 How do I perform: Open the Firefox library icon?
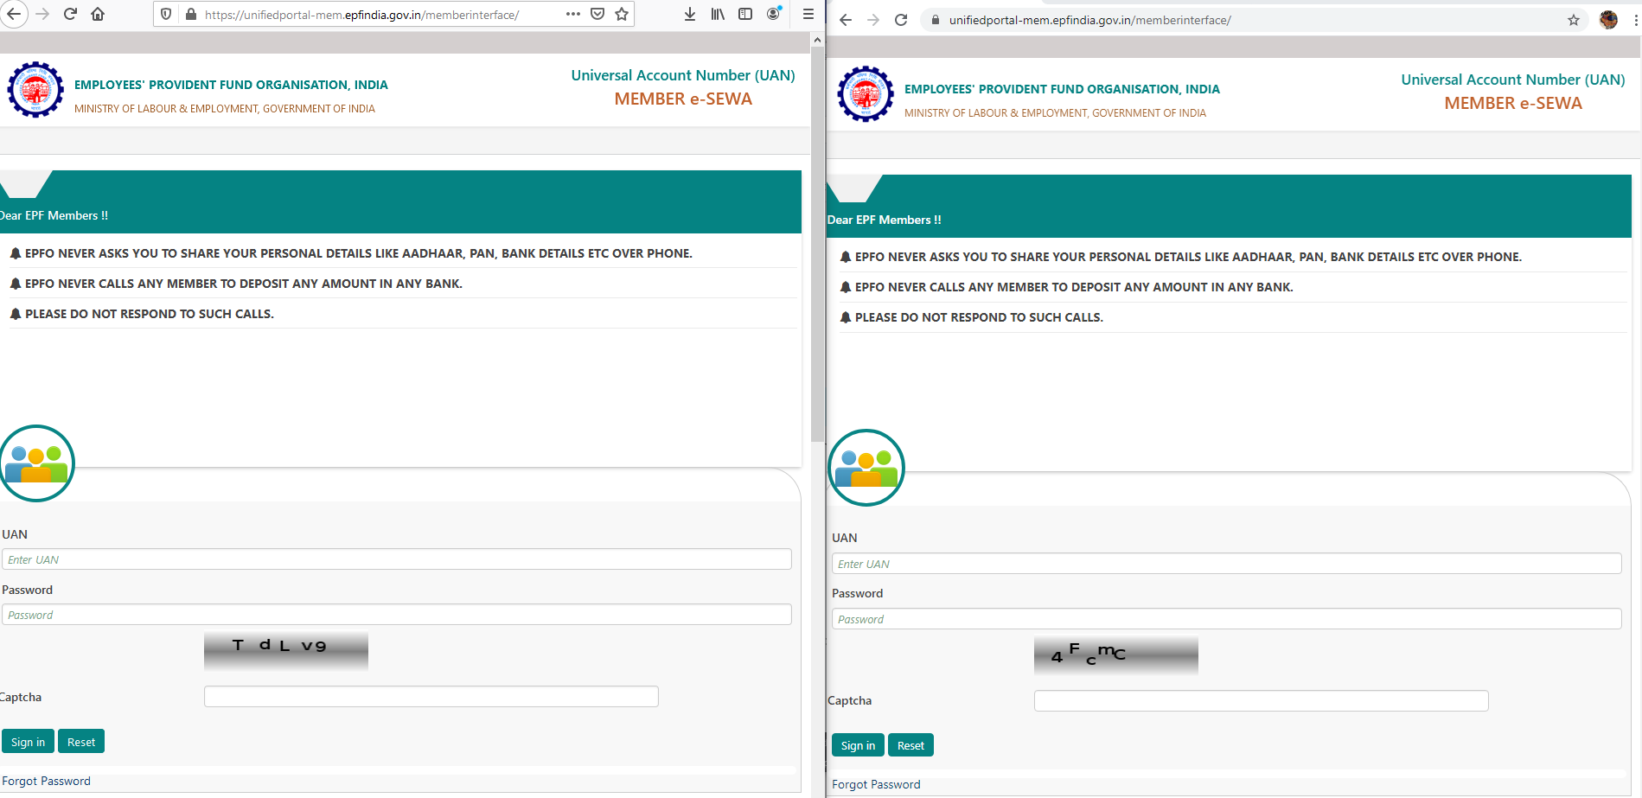[717, 14]
